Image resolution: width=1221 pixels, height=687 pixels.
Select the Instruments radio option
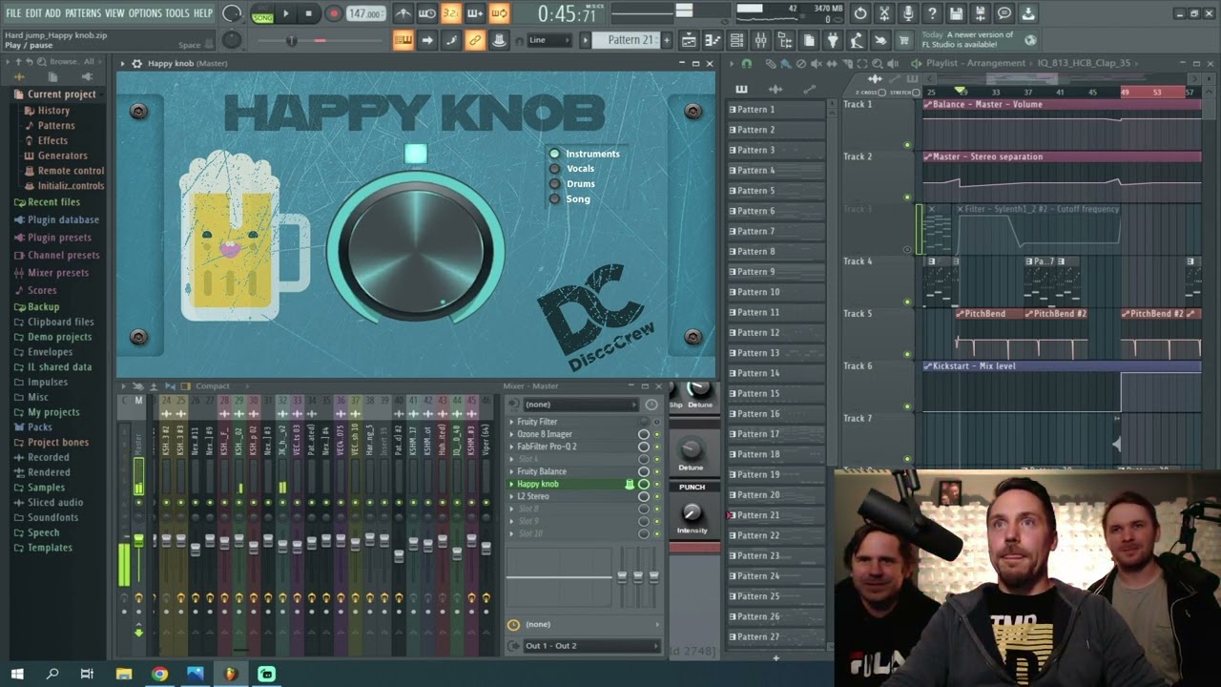[554, 154]
